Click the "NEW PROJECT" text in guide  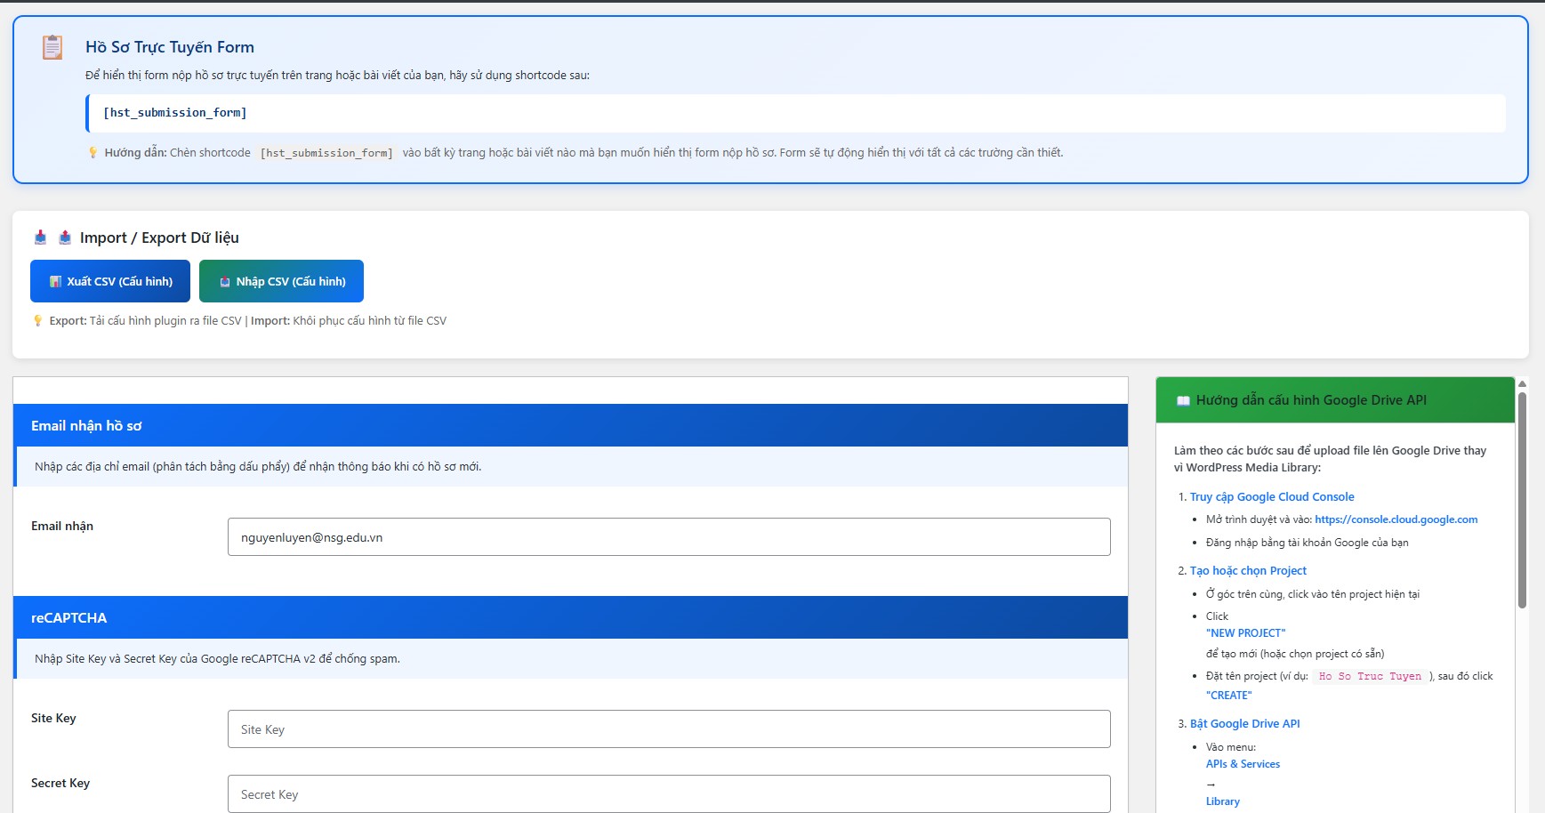coord(1245,633)
